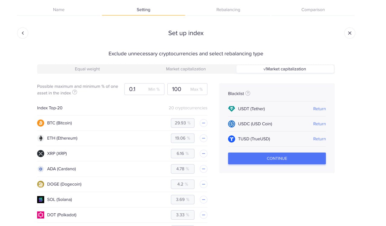The width and height of the screenshot is (386, 226).
Task: Return USDT (Tether) from blacklist
Action: pos(319,109)
